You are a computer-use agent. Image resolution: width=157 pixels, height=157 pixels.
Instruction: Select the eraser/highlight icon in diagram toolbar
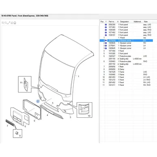tap(12, 23)
